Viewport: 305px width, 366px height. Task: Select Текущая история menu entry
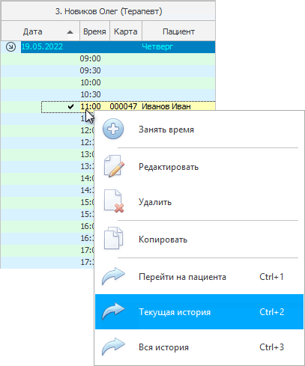pyautogui.click(x=199, y=311)
